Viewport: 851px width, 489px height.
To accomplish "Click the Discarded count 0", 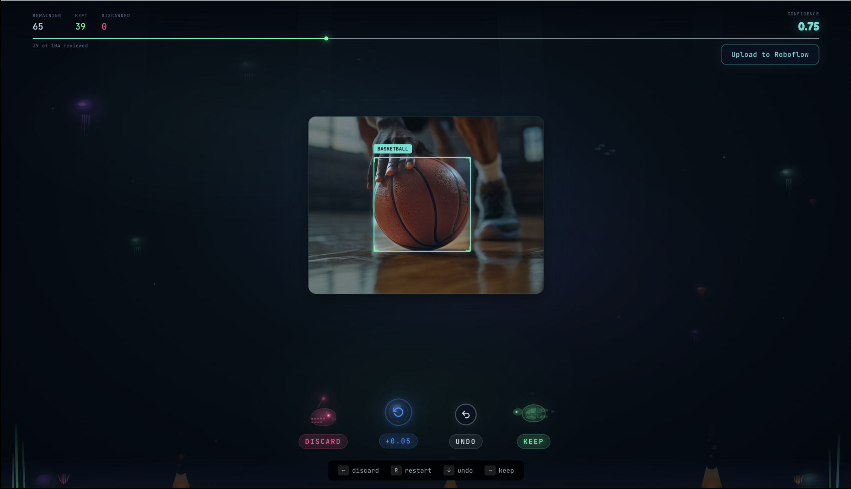I will click(104, 27).
